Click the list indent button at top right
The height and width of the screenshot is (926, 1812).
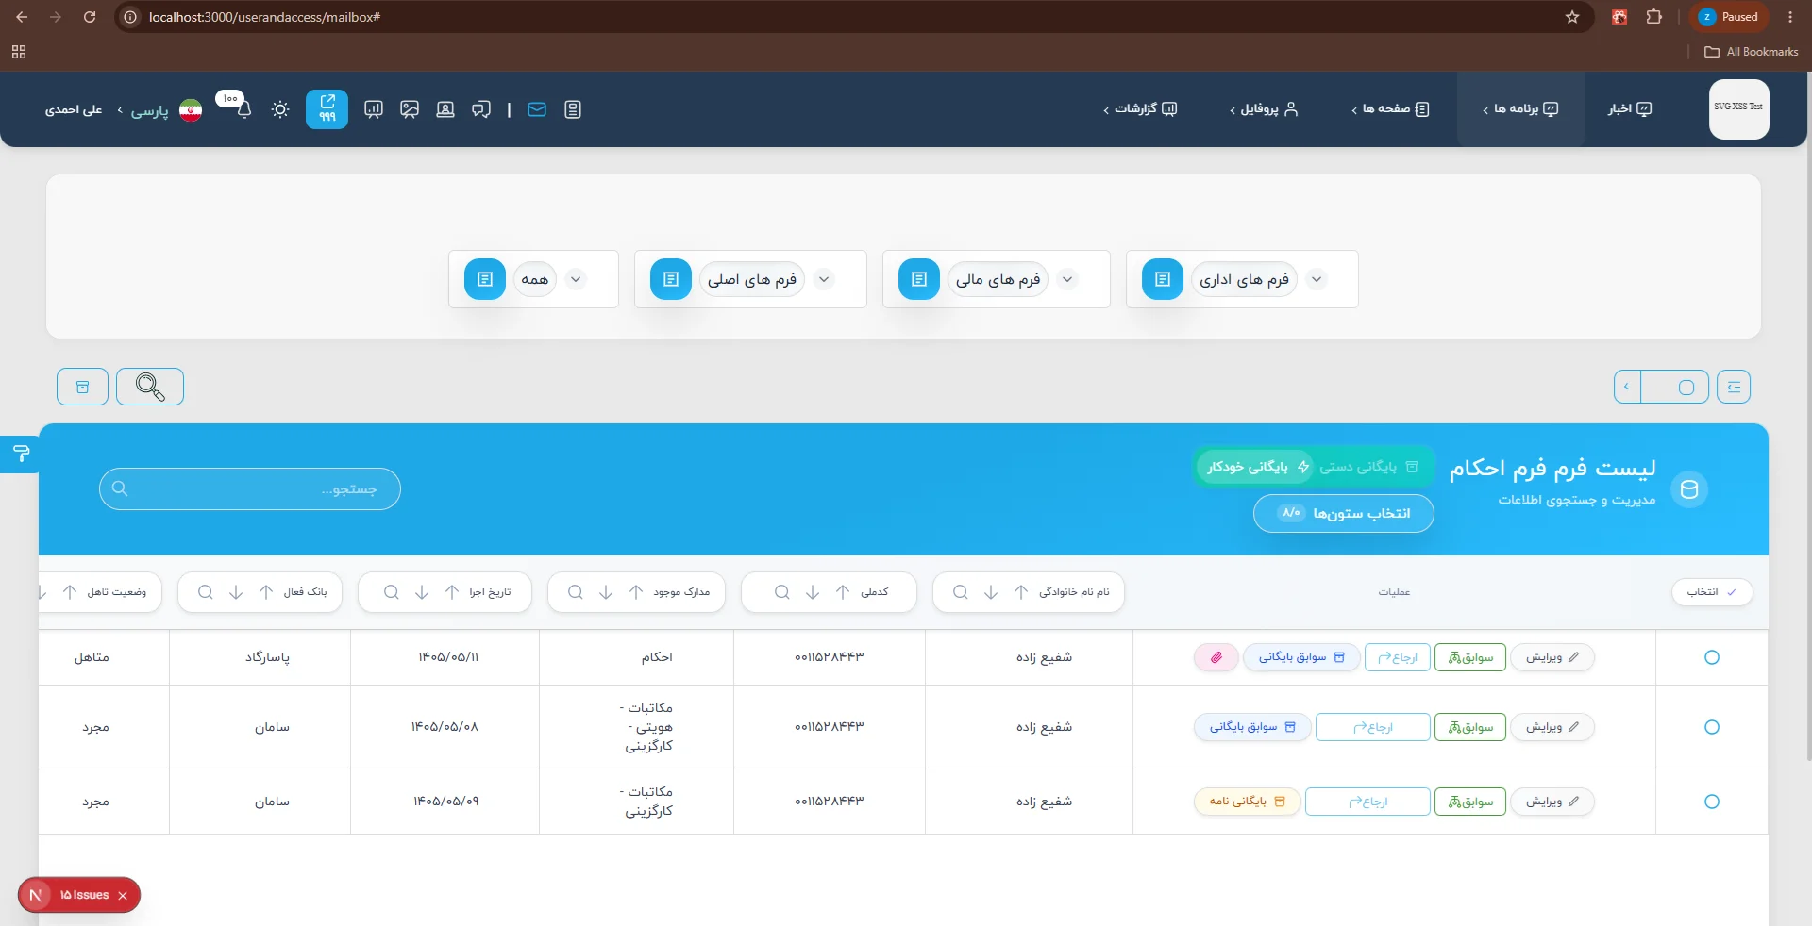[1734, 387]
